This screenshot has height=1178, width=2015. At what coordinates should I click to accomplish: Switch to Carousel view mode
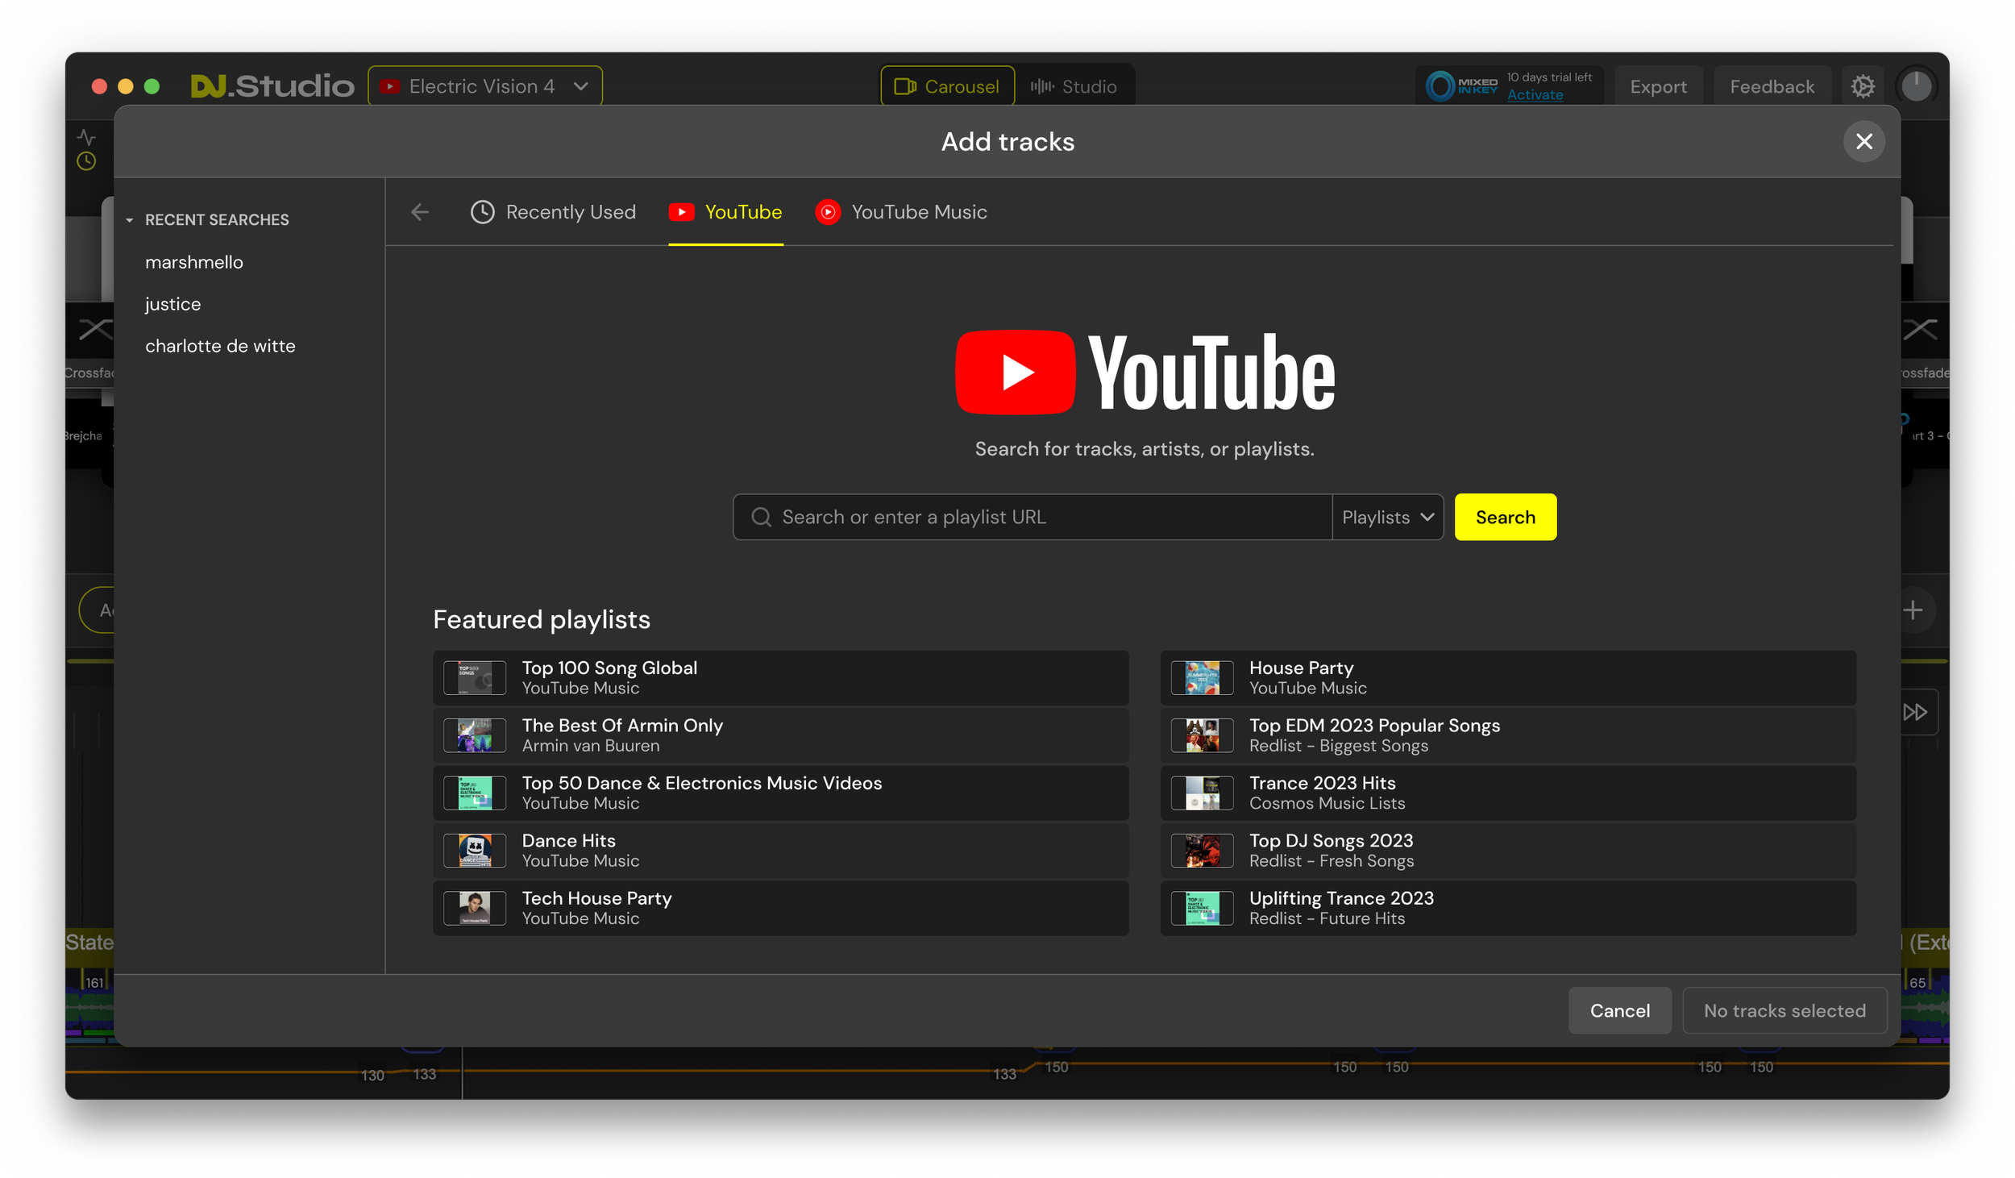(x=947, y=86)
